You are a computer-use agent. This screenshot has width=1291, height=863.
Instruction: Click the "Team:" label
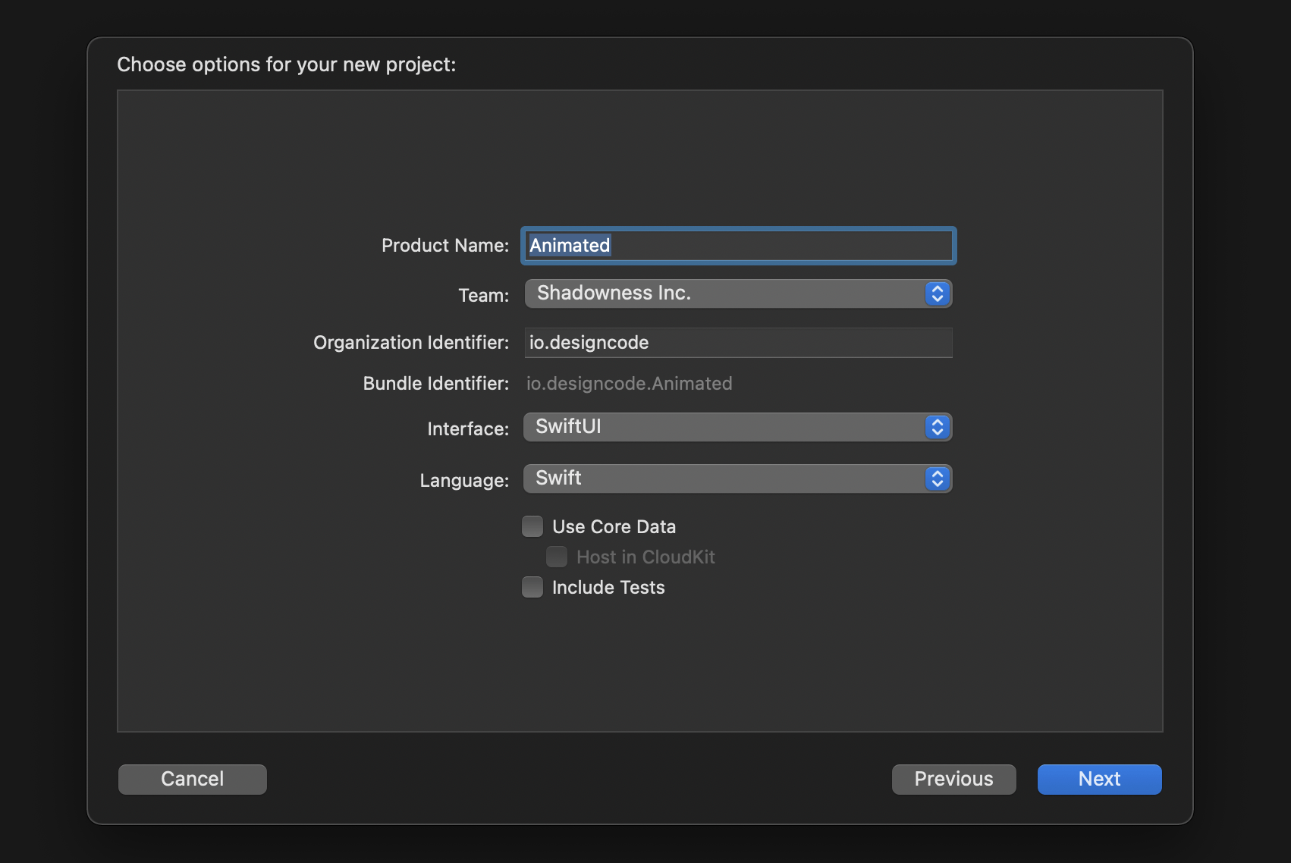pyautogui.click(x=483, y=295)
